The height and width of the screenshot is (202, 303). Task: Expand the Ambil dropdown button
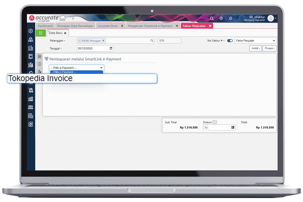click(x=255, y=48)
